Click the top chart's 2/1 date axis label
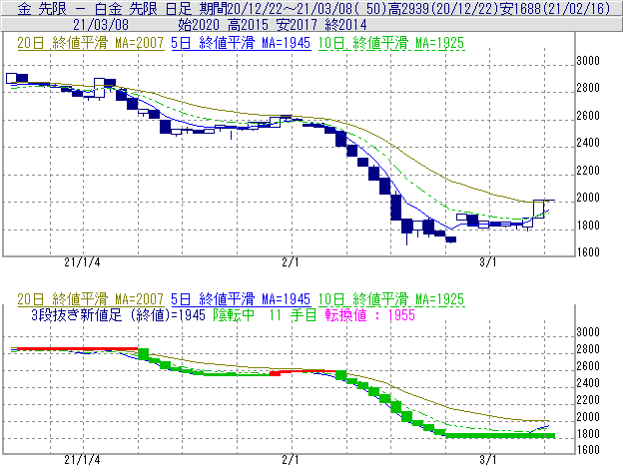This screenshot has height=472, width=623. pos(291,262)
